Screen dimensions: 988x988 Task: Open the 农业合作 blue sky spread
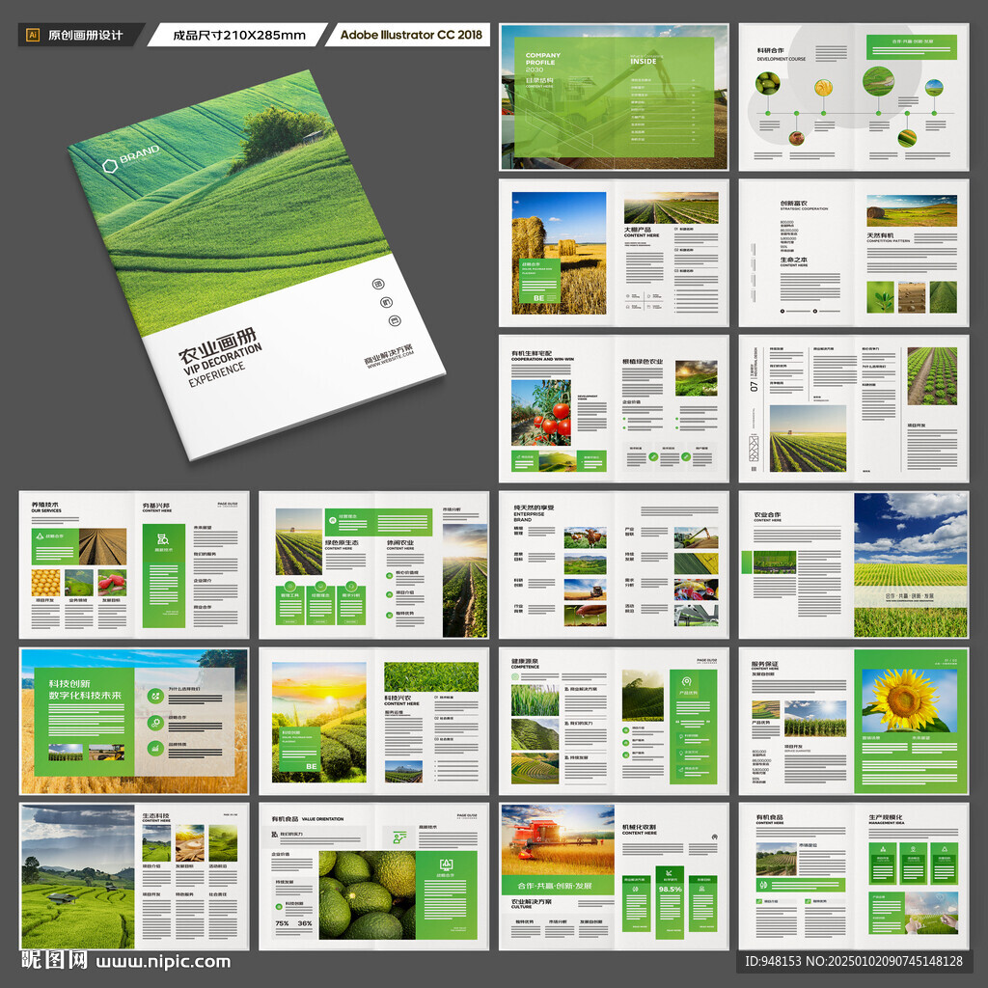pos(853,564)
